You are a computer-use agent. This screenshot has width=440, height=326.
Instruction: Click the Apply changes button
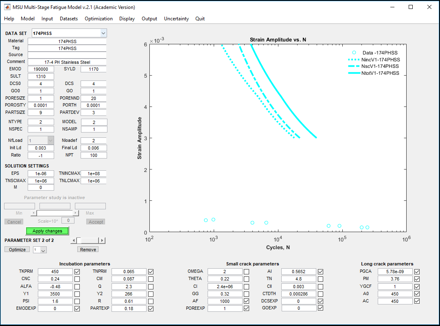(x=47, y=231)
